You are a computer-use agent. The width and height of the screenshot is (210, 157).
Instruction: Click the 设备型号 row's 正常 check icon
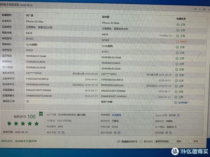pyautogui.click(x=178, y=25)
